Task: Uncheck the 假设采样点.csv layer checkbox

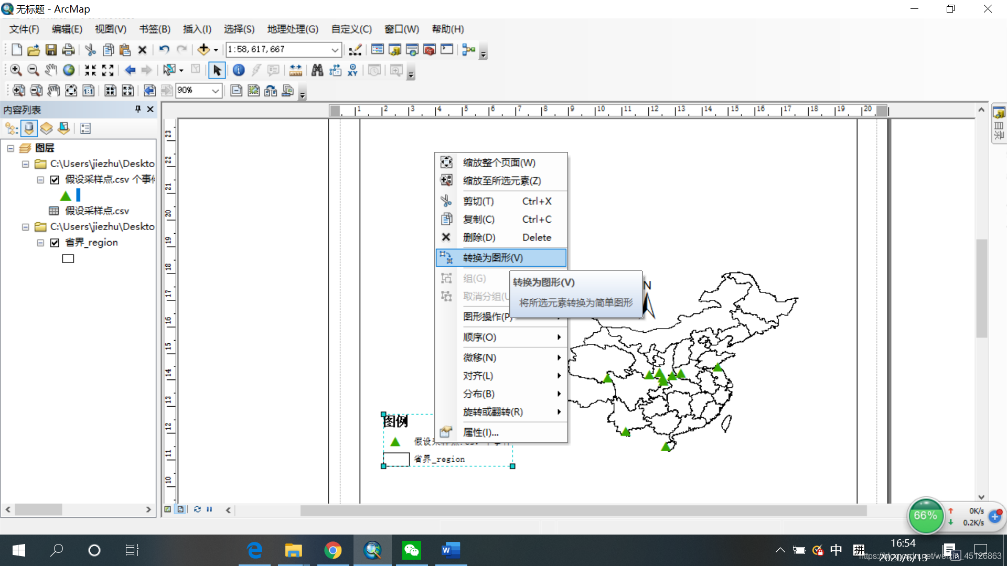Action: click(x=55, y=180)
